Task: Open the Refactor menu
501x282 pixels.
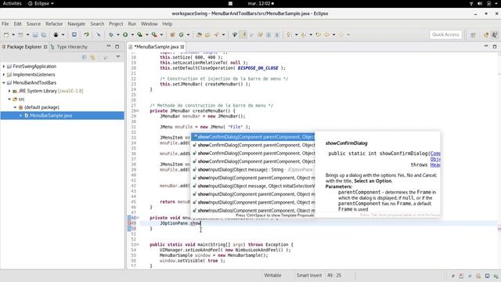Action: [x=54, y=23]
